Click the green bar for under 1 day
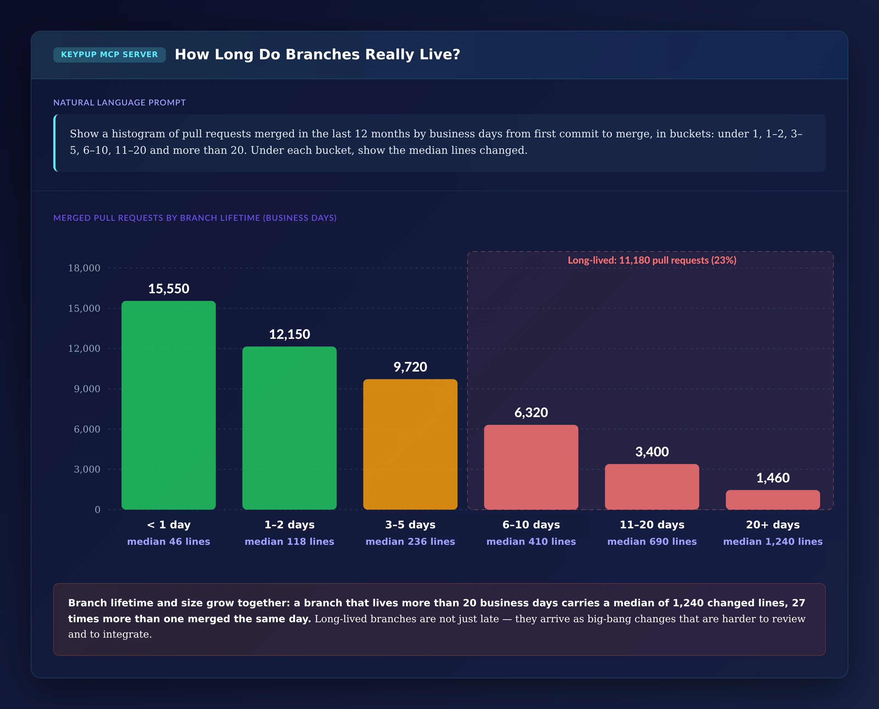879x709 pixels. pyautogui.click(x=169, y=405)
